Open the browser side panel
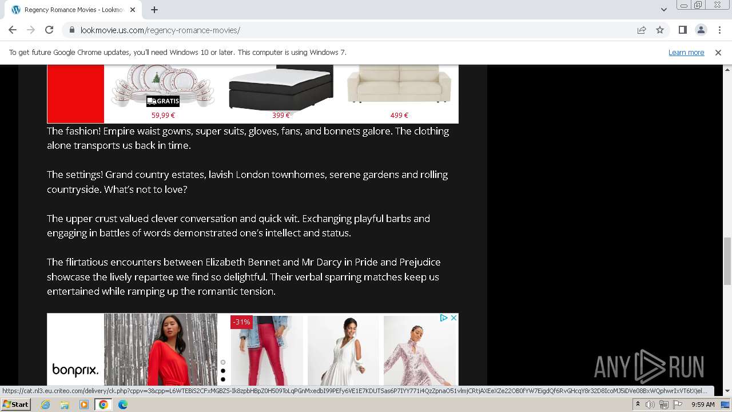The image size is (732, 412). pos(682,30)
